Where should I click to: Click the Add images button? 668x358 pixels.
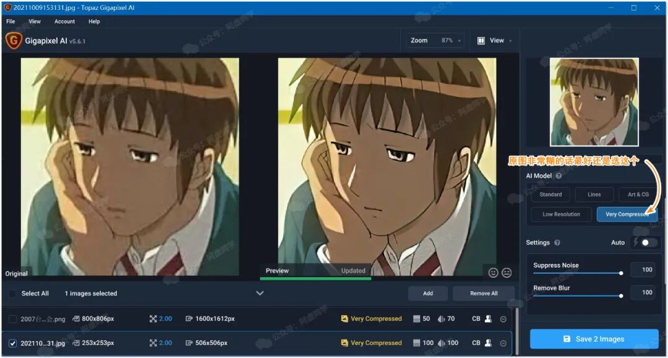(428, 293)
